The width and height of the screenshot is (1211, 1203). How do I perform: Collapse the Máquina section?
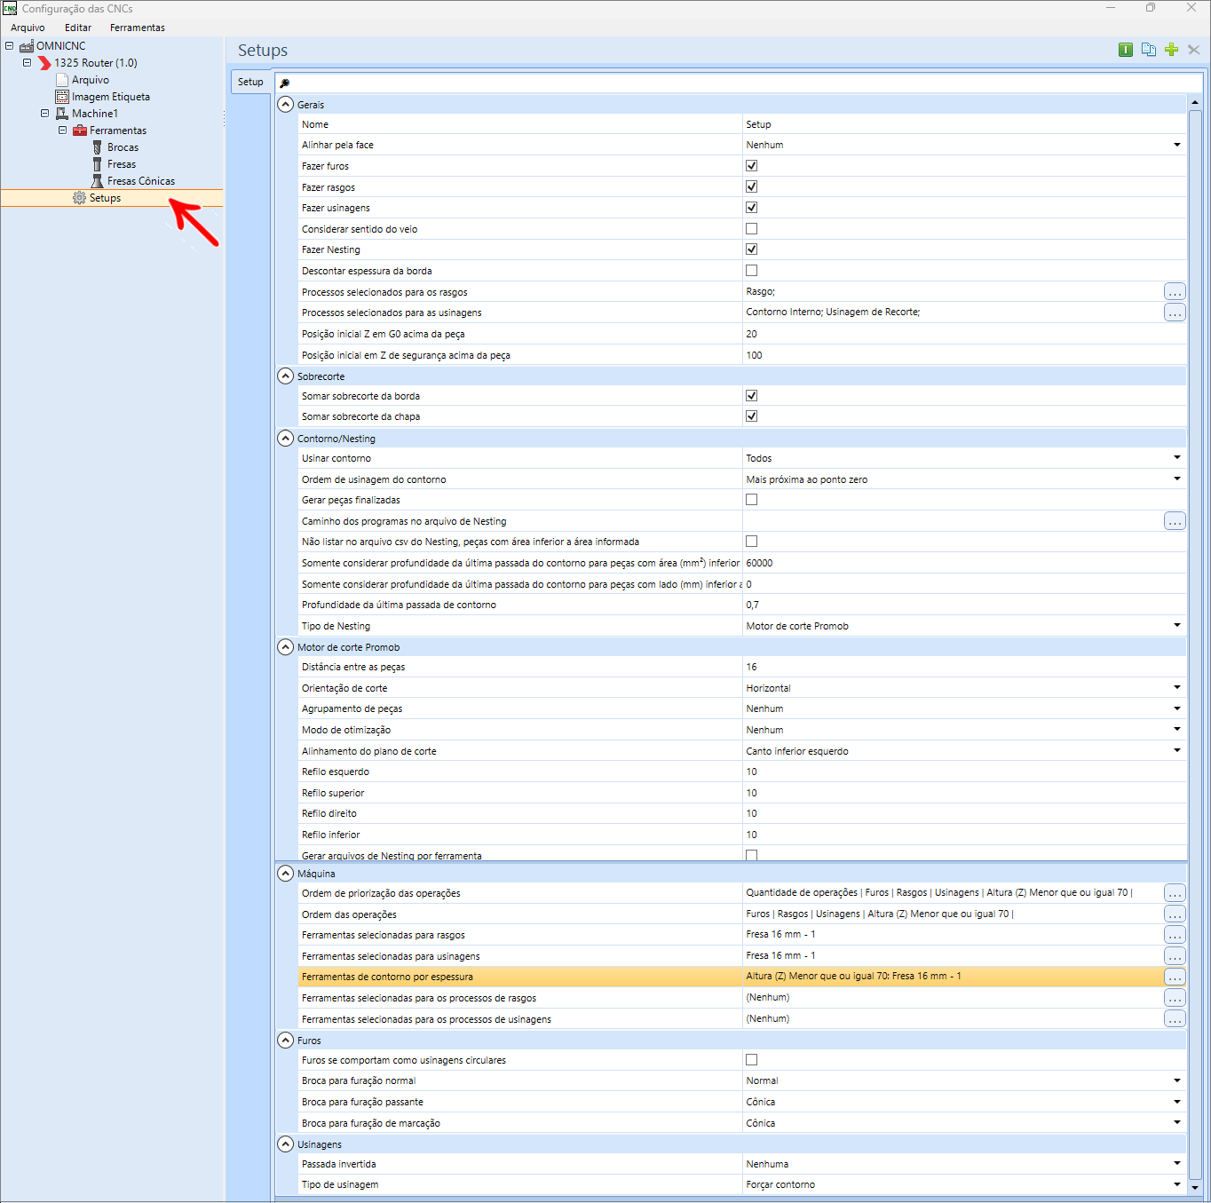[x=285, y=874]
